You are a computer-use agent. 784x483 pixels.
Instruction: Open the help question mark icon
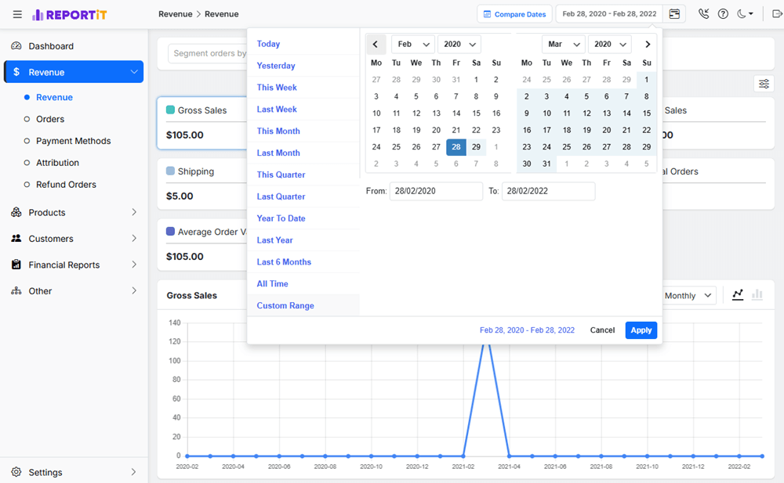click(723, 14)
